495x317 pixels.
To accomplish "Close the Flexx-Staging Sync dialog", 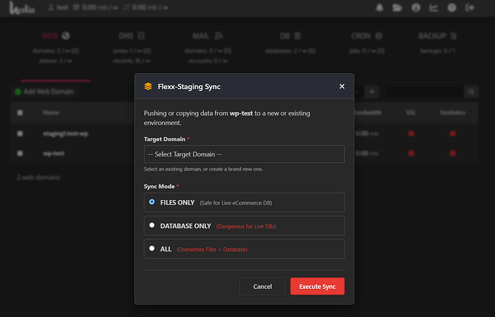I will 341,86.
